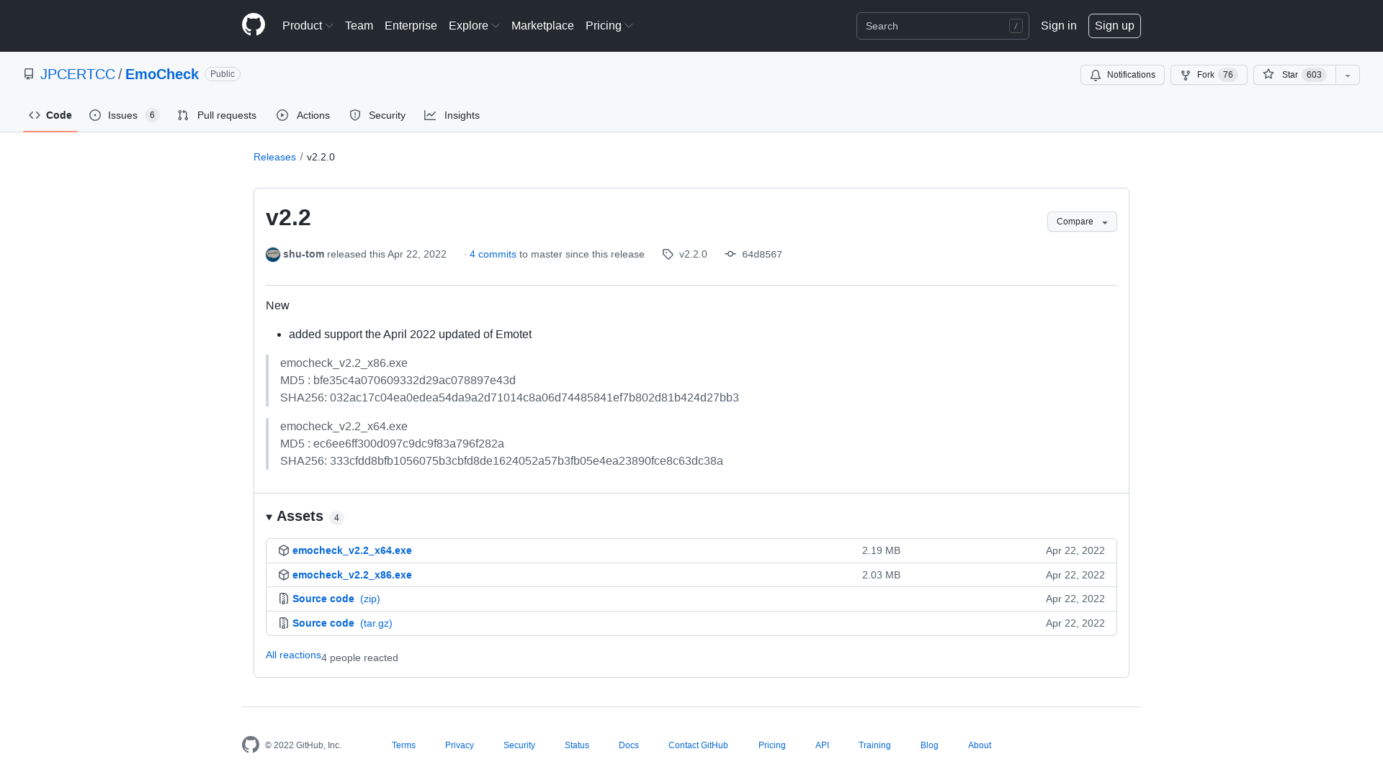Click the GitHub Octocat logo in header

pyautogui.click(x=254, y=25)
